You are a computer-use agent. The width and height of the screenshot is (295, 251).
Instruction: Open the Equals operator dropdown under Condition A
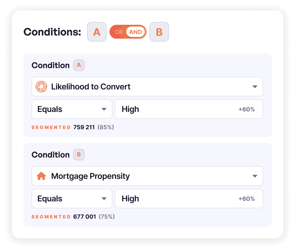pos(72,109)
